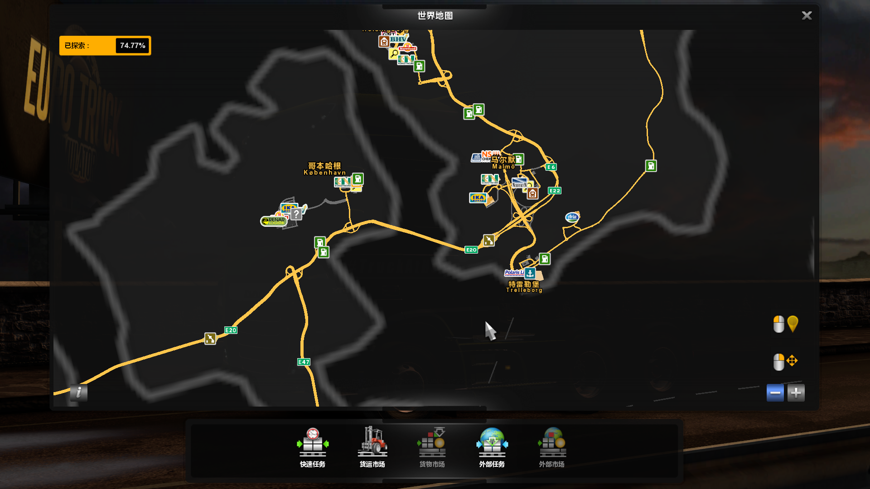Open 快速任务 quick jobs
This screenshot has height=489, width=870.
(312, 447)
